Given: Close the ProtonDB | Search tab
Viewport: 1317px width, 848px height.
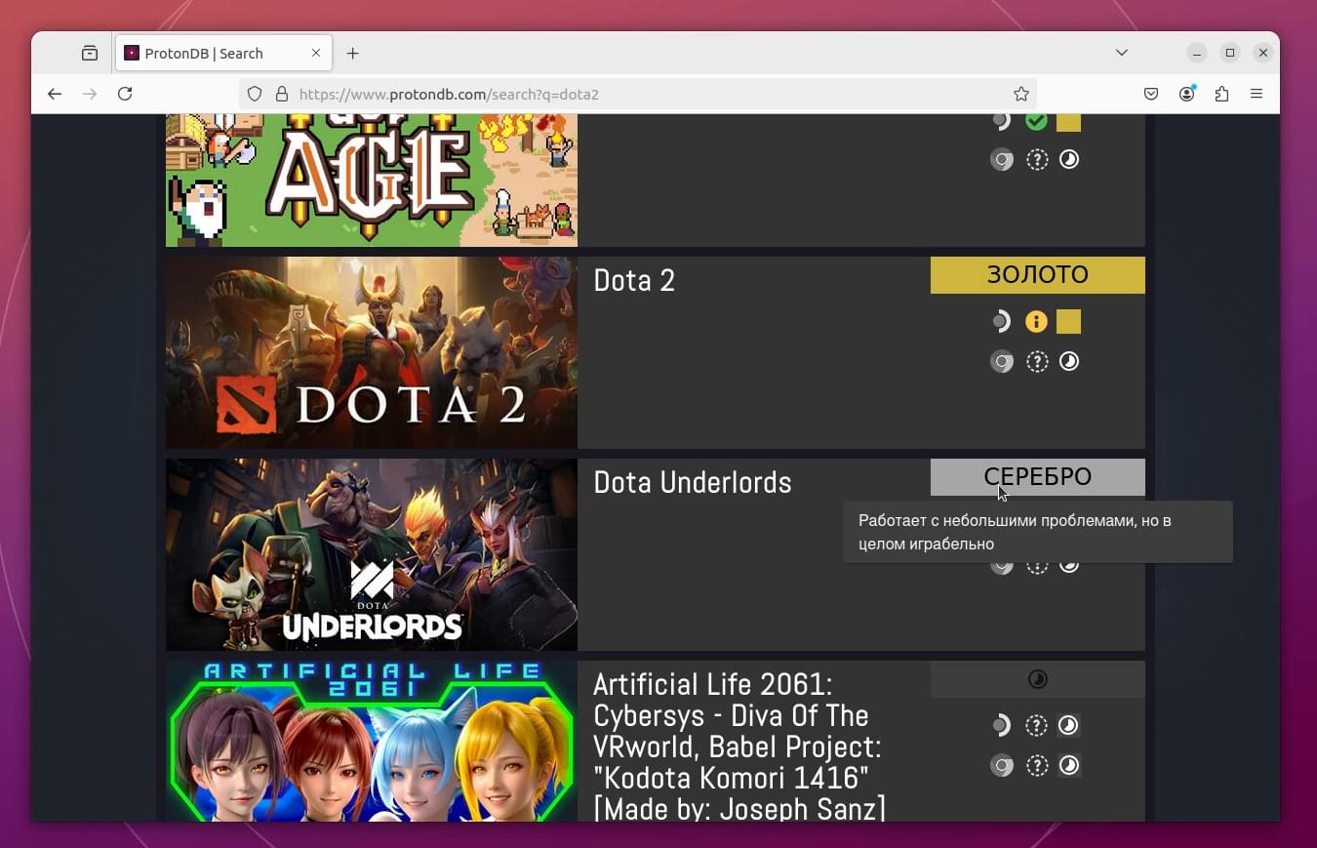Looking at the screenshot, I should [x=316, y=54].
